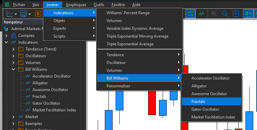
Task: Click the tile windows grid icon
Action: click(x=236, y=14)
